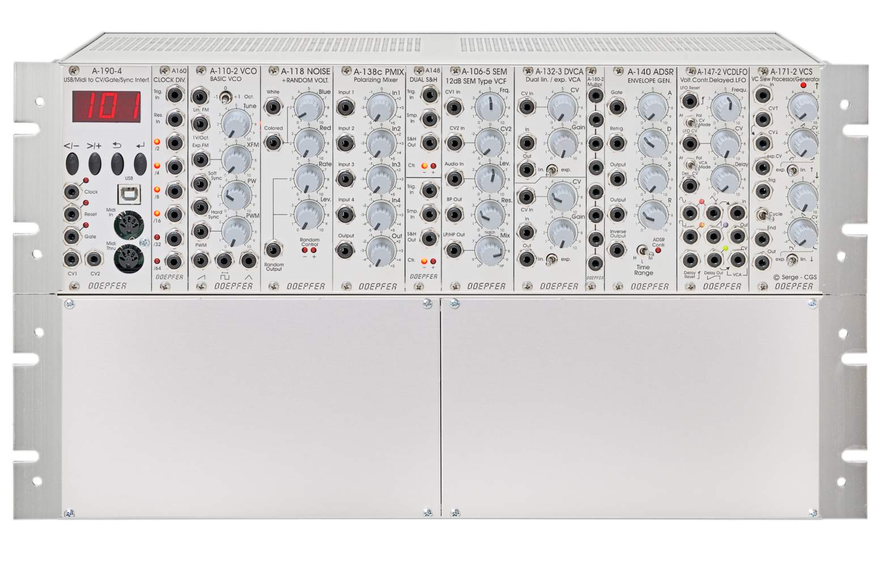The height and width of the screenshot is (566, 880).
Task: Click the Frequ. knob on A-147-2 VCDLFO
Action: pos(725,107)
